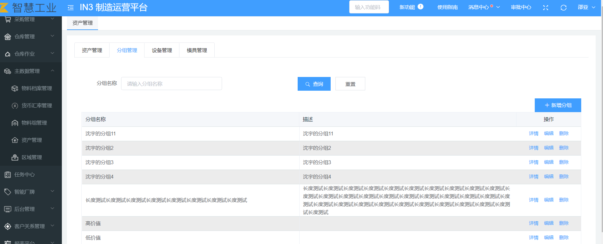Click the fullscreen toggle icon
Screen dimensions: 603x244
pos(546,8)
